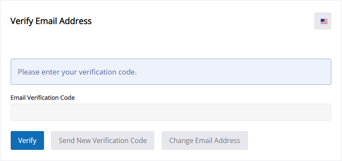Click the blue info alert box
Screen dimensions: 342x161
(171, 72)
